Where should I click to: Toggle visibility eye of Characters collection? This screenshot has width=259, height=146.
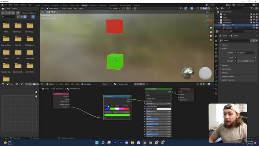click(254, 20)
